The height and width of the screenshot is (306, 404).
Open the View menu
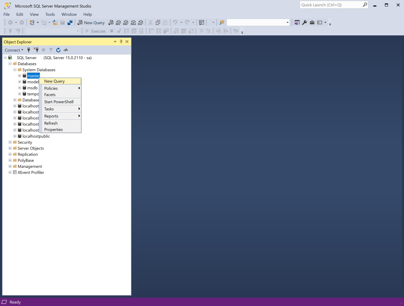click(x=34, y=14)
